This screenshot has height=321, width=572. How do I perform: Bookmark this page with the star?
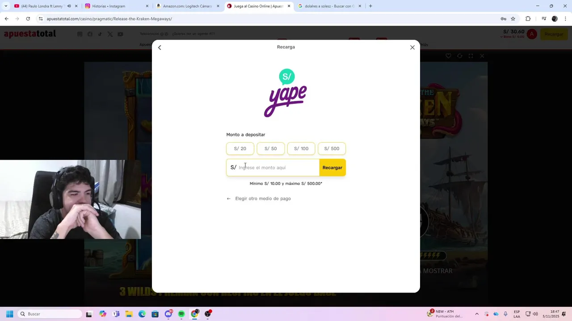click(513, 19)
